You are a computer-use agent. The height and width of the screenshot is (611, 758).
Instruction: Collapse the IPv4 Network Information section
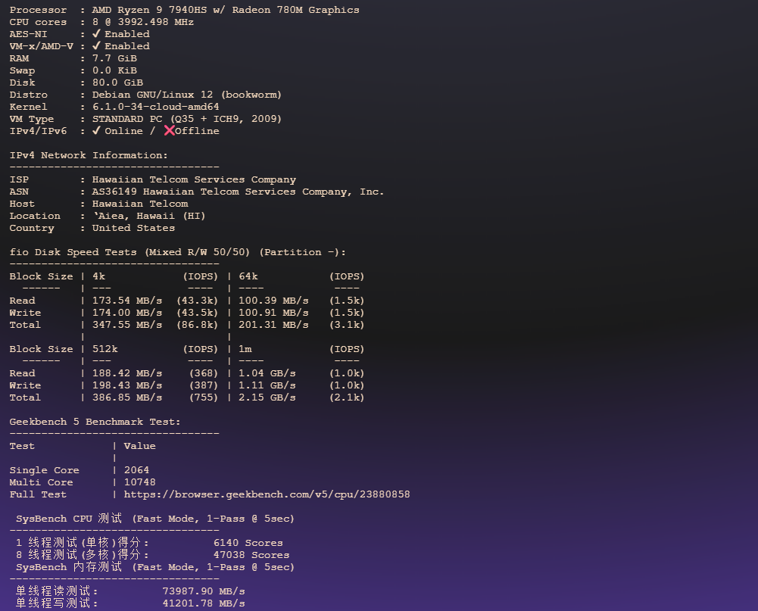point(91,154)
